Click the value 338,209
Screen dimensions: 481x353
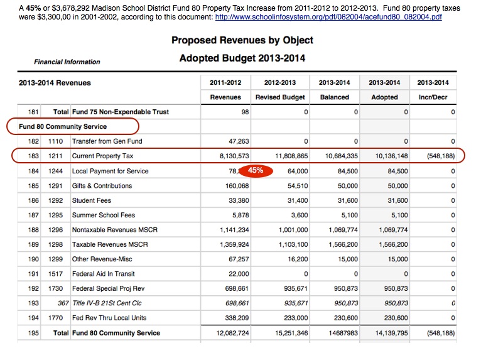pos(237,318)
